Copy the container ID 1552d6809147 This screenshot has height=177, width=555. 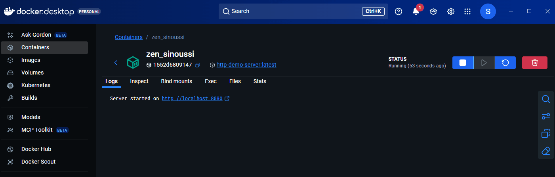pyautogui.click(x=198, y=65)
